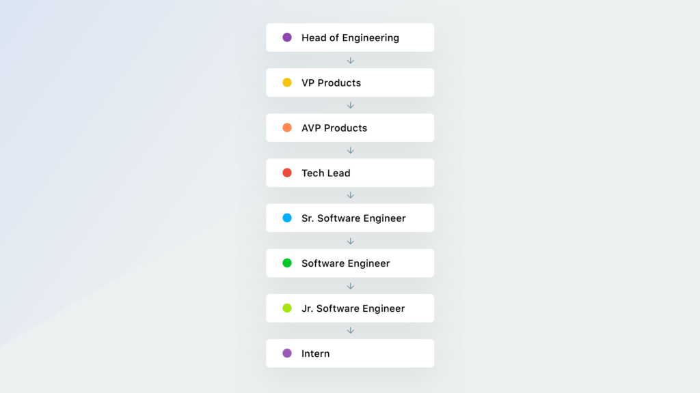Click the red dot beside Tech Lead

click(x=287, y=173)
